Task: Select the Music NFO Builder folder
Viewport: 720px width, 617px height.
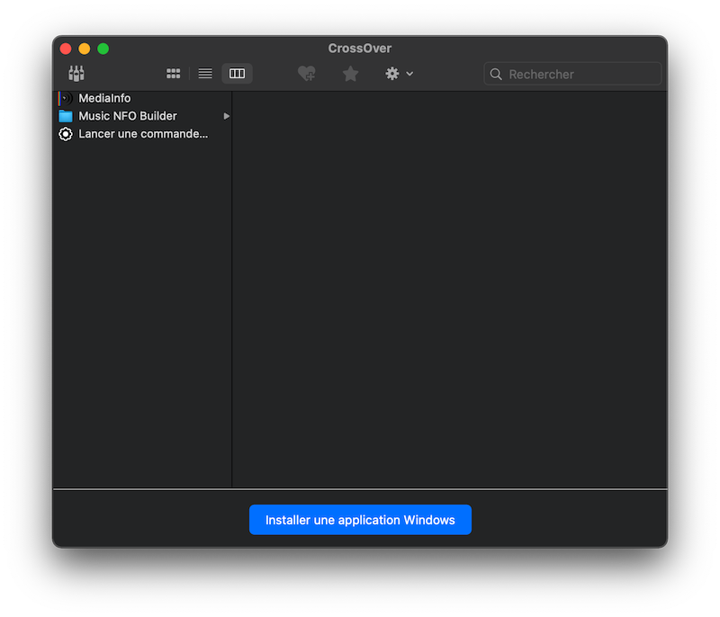Action: tap(142, 116)
